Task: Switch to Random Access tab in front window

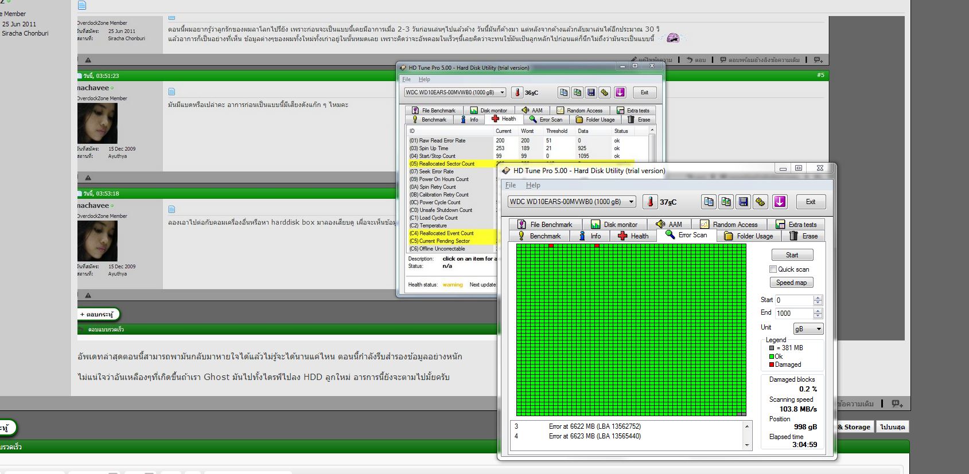Action: [729, 225]
